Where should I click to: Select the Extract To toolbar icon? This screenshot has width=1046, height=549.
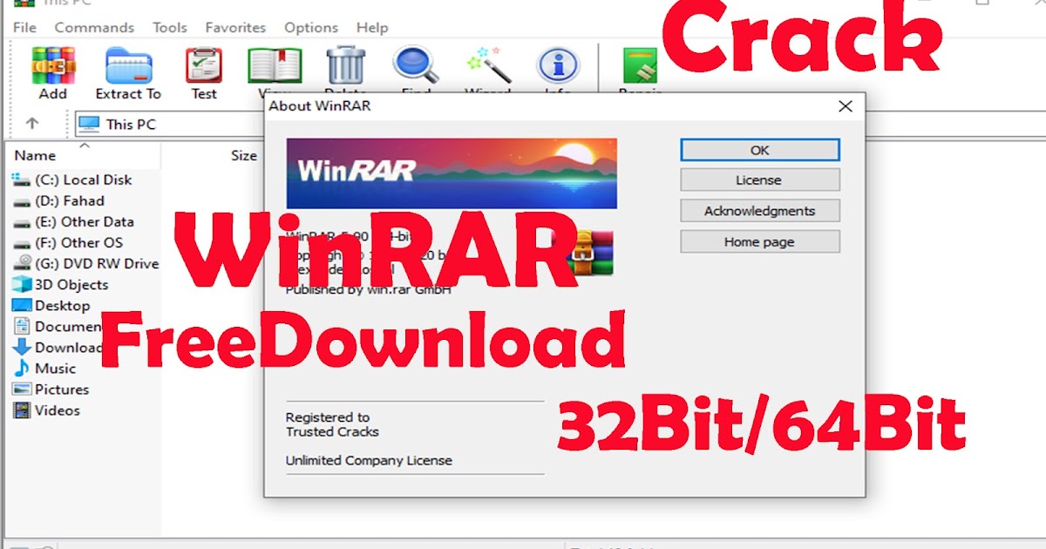coord(128,64)
